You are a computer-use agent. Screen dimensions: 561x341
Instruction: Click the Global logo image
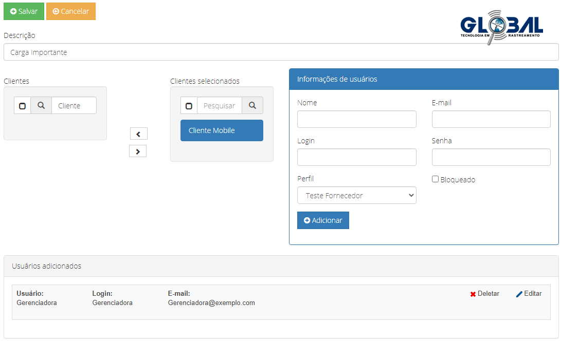tap(501, 27)
